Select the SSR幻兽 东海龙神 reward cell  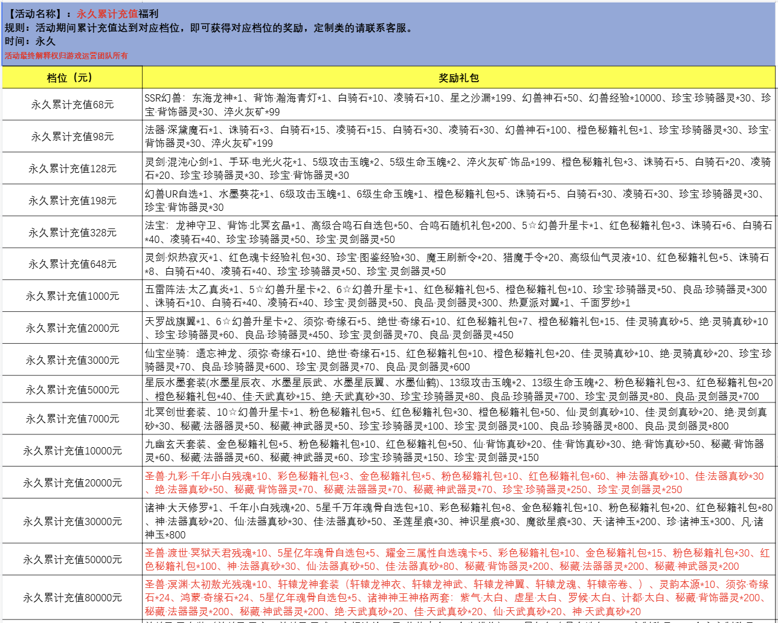pyautogui.click(x=459, y=105)
